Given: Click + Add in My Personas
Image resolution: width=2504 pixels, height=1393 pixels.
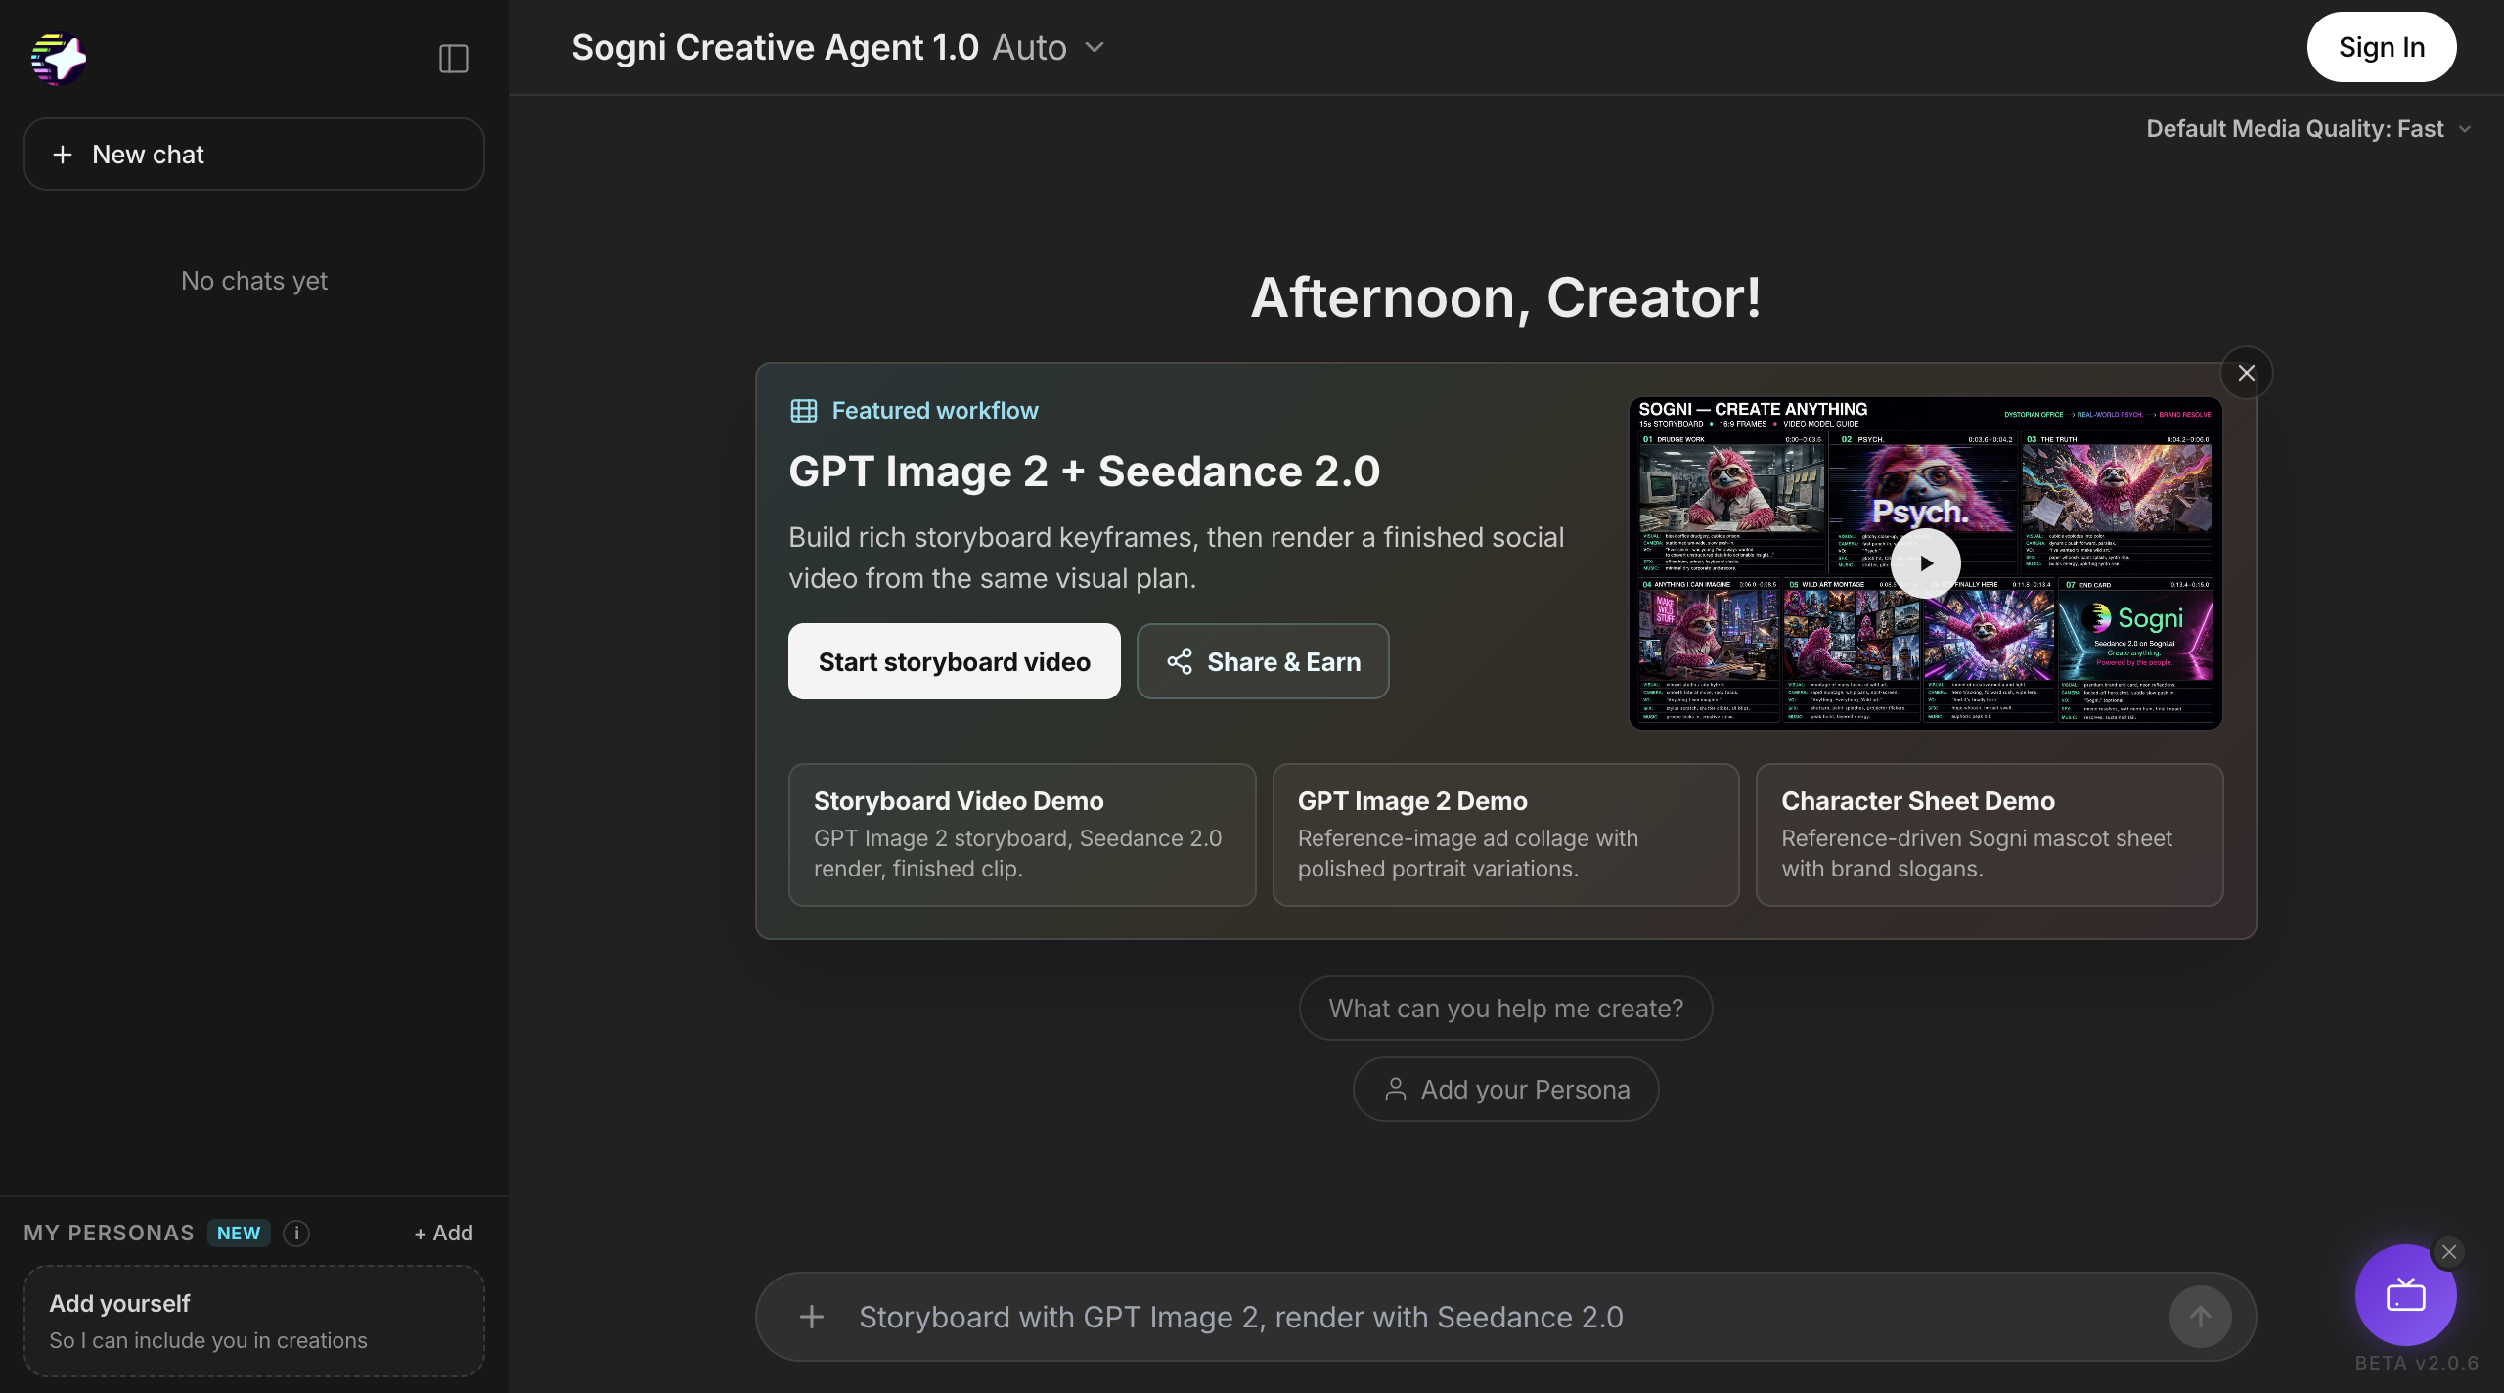Looking at the screenshot, I should point(444,1233).
